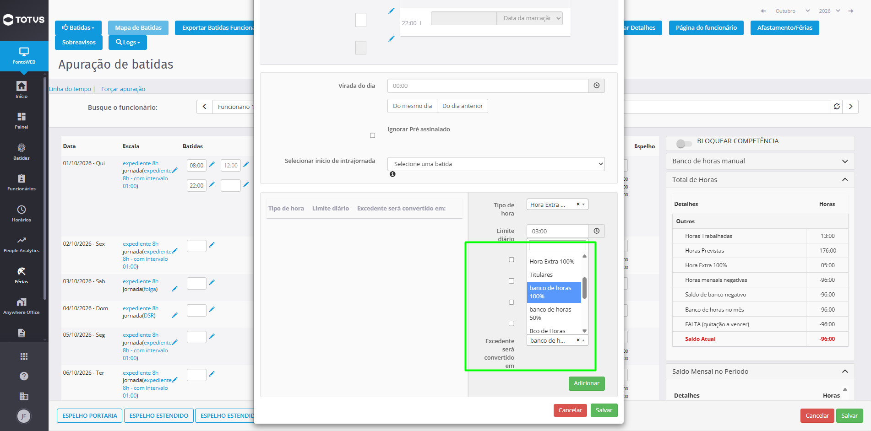This screenshot has width=871, height=431.
Task: Open Batidas dropdown menu button
Action: pos(78,28)
